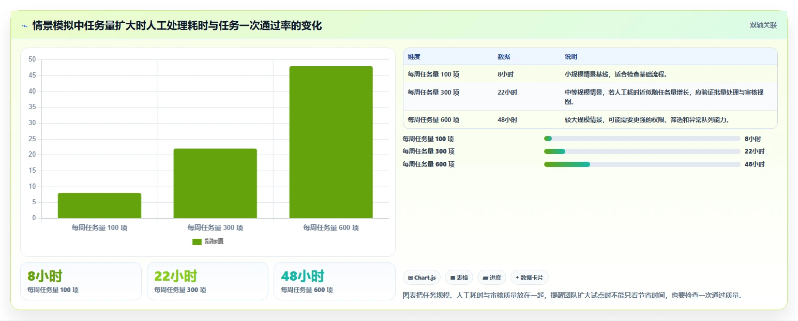Click the 双轴关联 label in the header

click(x=763, y=25)
